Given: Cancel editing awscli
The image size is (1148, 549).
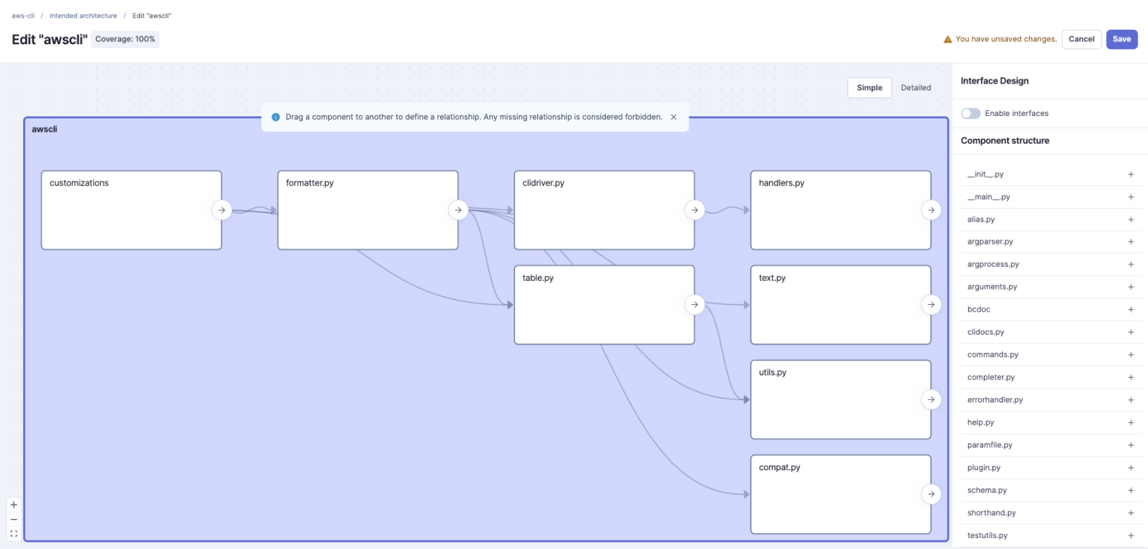Looking at the screenshot, I should tap(1081, 39).
